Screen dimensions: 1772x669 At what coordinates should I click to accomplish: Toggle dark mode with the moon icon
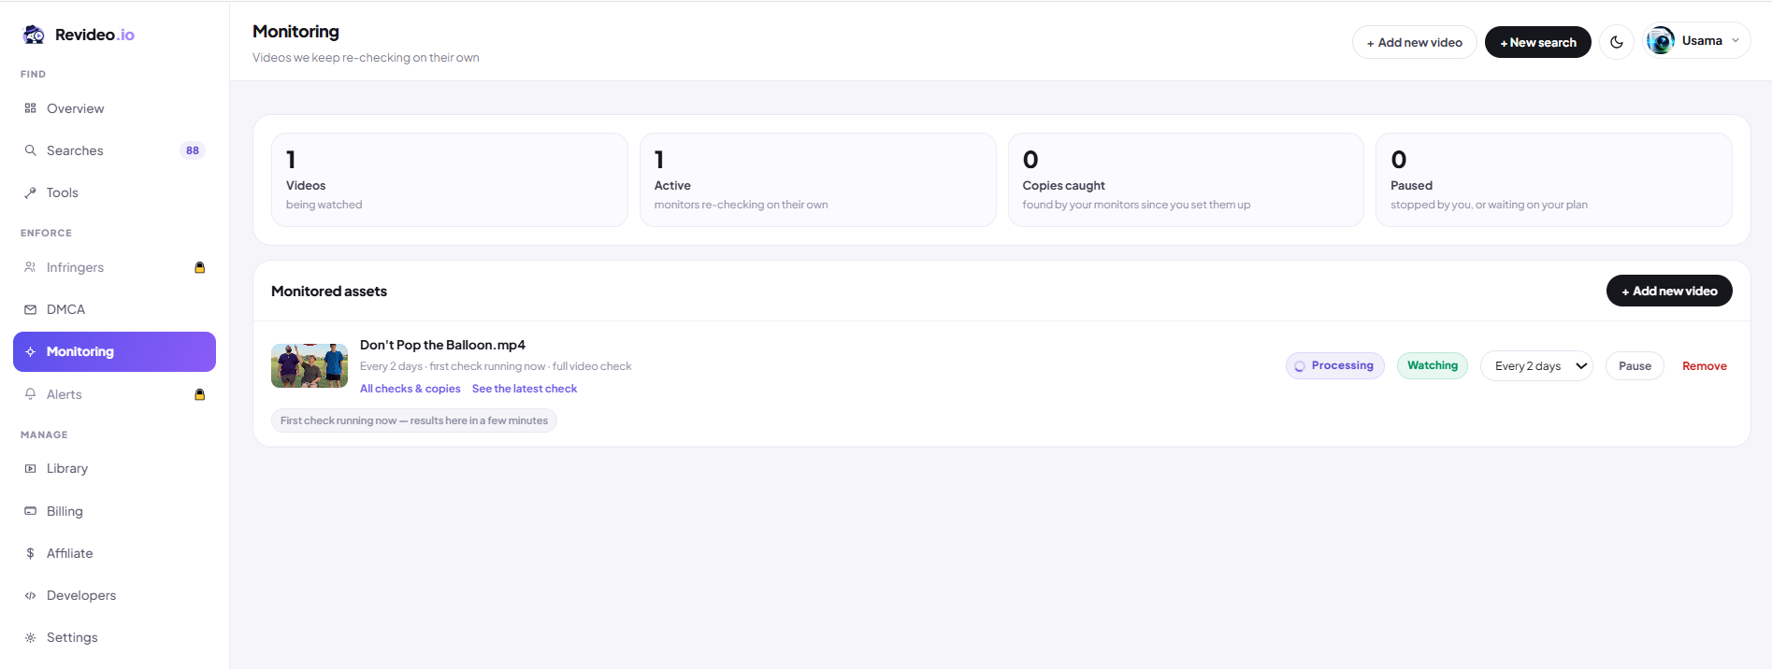coord(1616,42)
